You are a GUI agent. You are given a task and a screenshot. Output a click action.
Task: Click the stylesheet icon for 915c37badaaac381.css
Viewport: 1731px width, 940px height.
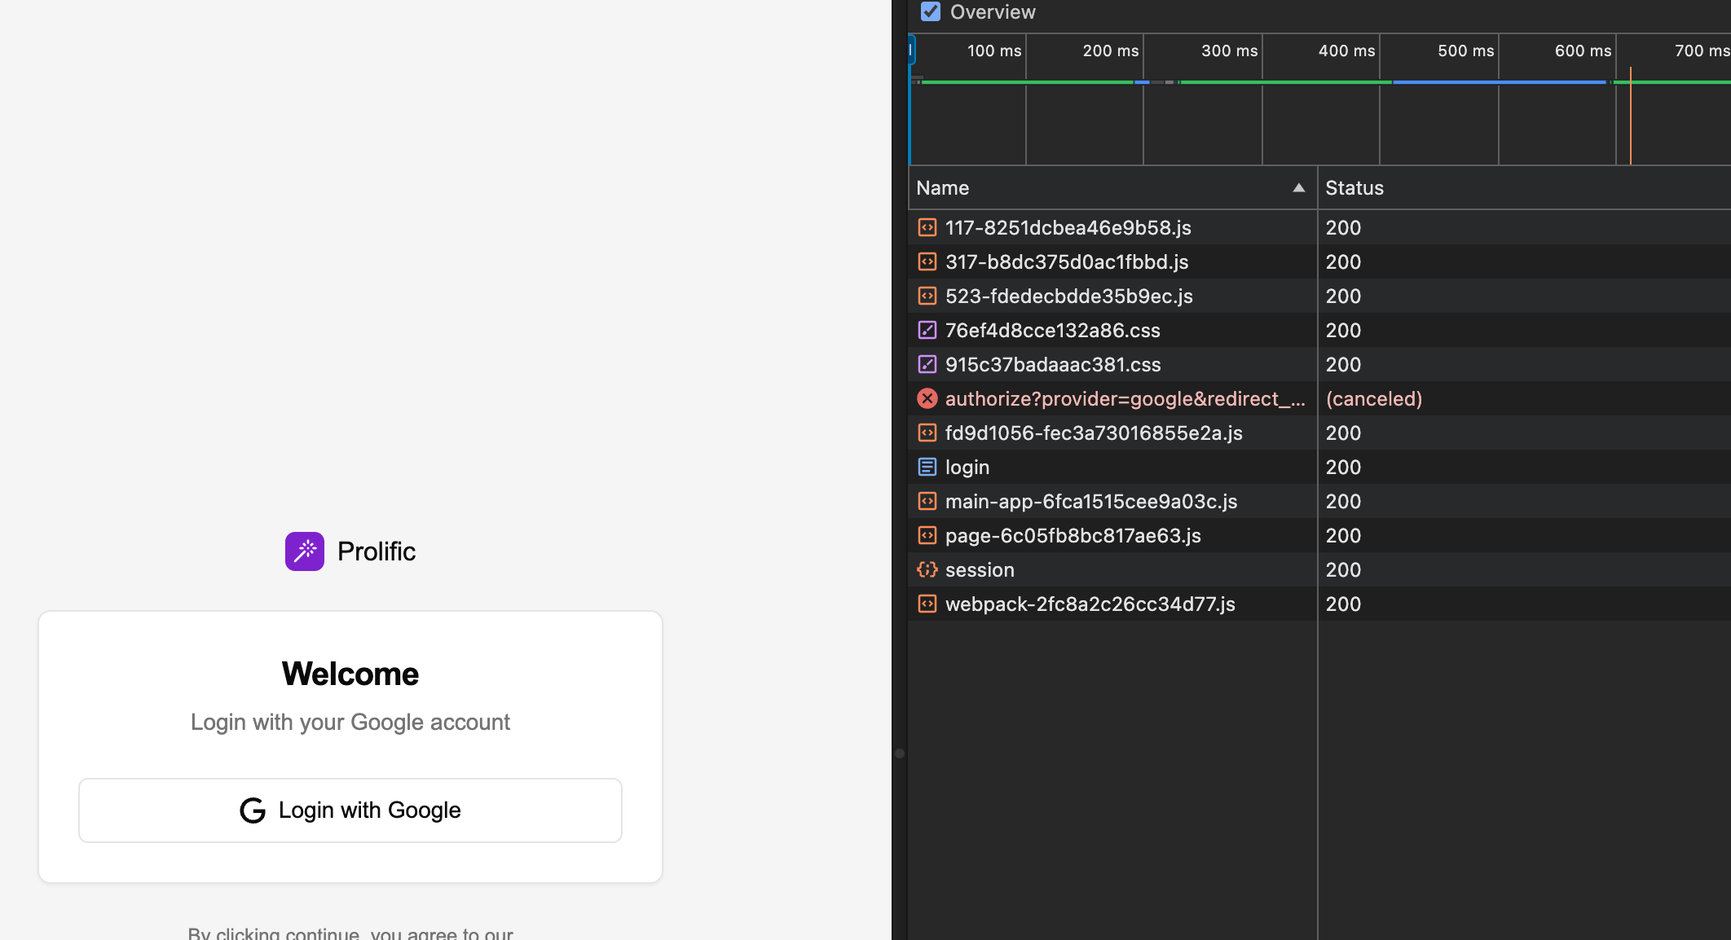927,365
